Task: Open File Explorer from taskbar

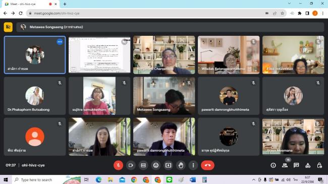Action: click(110, 179)
